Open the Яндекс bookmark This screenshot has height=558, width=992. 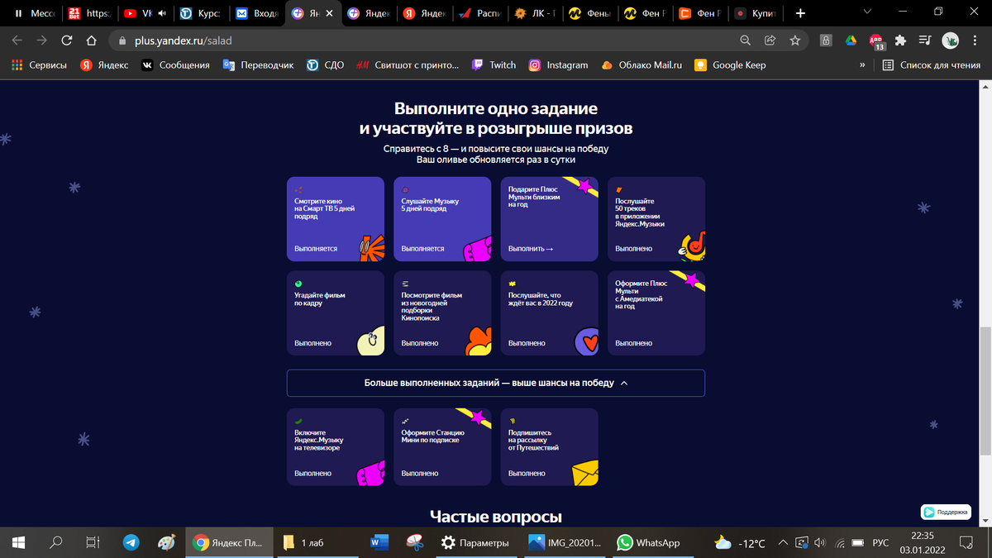(x=104, y=65)
